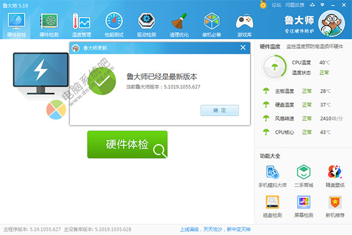Open the 磁盘检测 disk check tool
The image size is (352, 235).
[x=273, y=206]
